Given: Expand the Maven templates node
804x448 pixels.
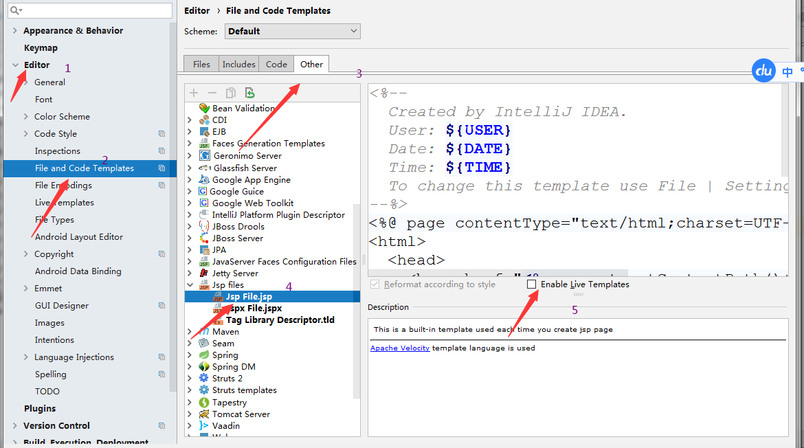Looking at the screenshot, I should click(190, 332).
